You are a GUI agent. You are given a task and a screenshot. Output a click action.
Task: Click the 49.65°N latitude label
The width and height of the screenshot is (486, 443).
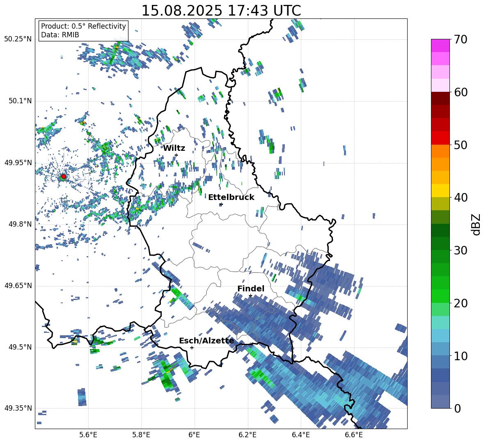point(18,286)
